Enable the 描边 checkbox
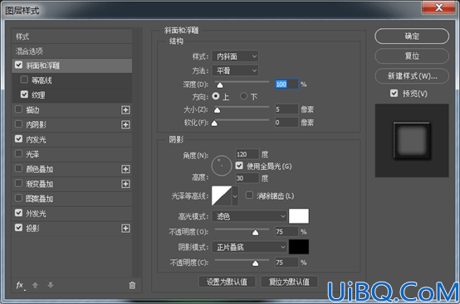The height and width of the screenshot is (304, 460). (18, 109)
